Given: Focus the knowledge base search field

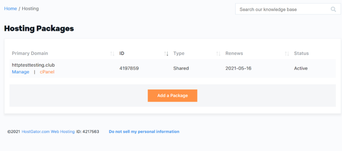Looking at the screenshot, I should coord(282,9).
